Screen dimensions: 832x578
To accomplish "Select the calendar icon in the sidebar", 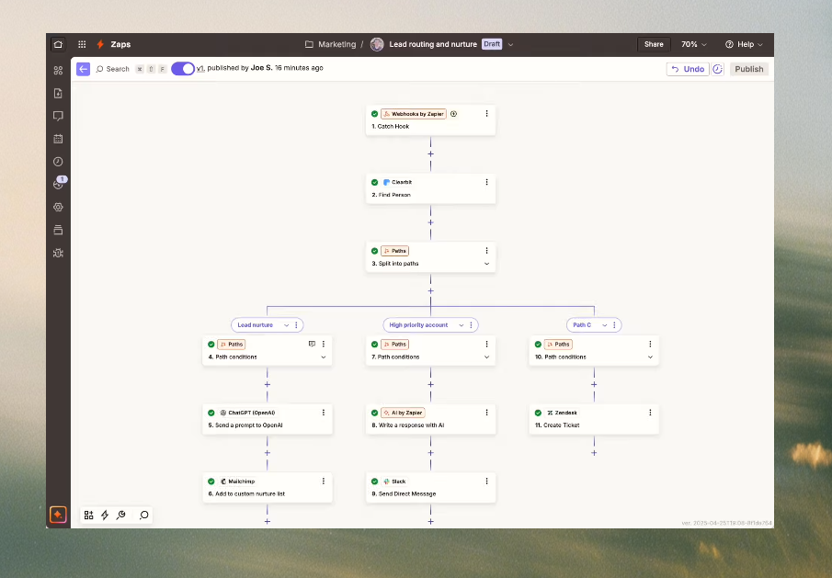I will 58,138.
